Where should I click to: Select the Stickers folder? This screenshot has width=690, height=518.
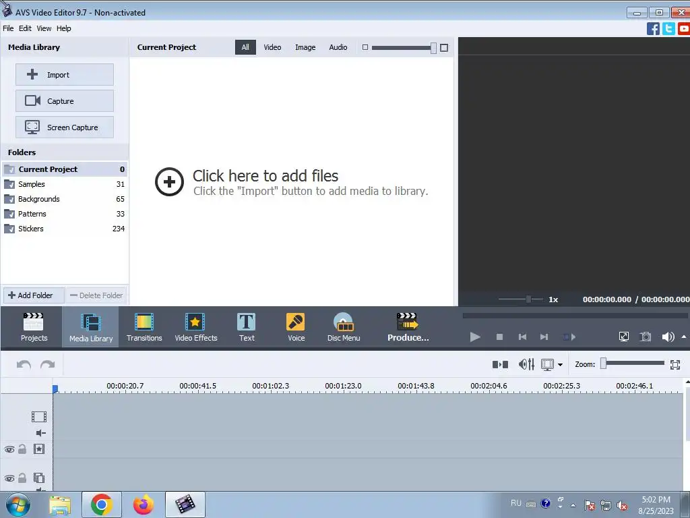(x=65, y=229)
